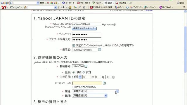Open the Yahoo ブックマーク toolbar menu
Image resolution: width=187 pixels, height=105 pixels.
click(x=136, y=7)
